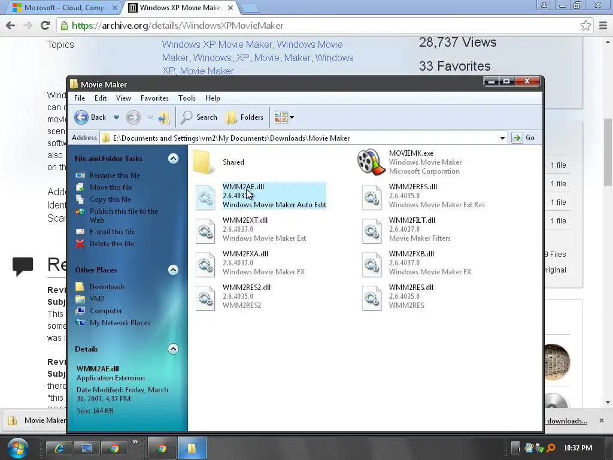Select the WMM2FILT.dll file icon
Screen dimensions: 613x460
tap(371, 231)
